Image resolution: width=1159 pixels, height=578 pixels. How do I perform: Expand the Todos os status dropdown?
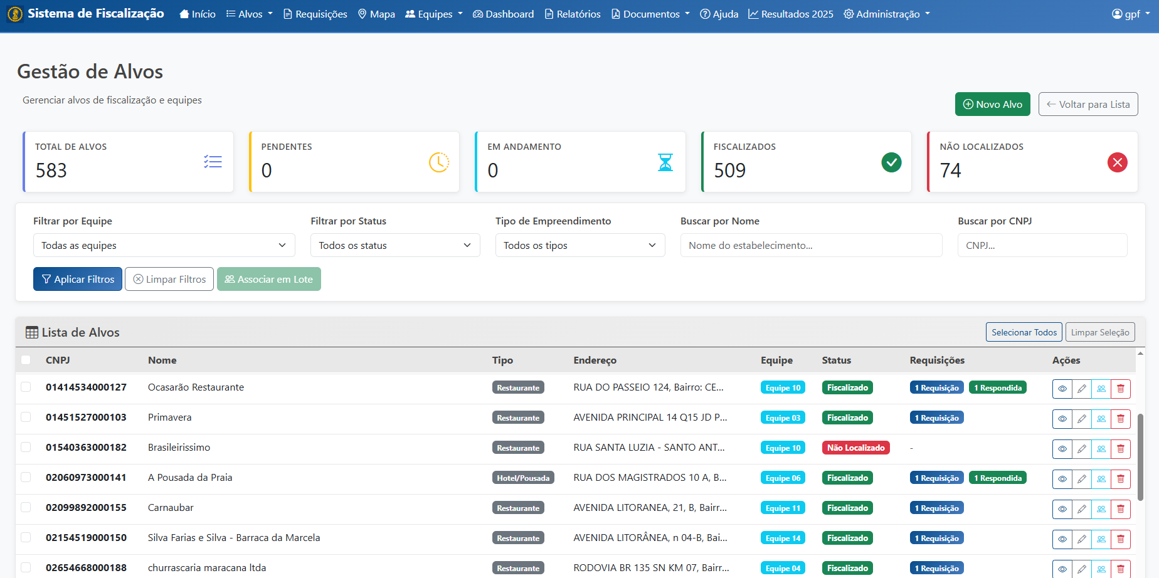click(394, 245)
